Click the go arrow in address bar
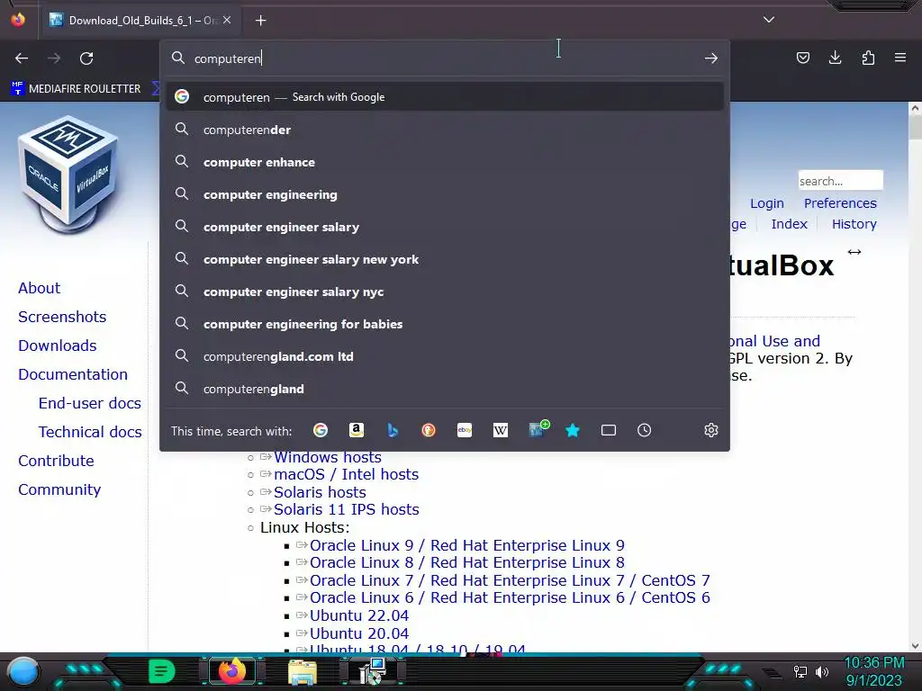This screenshot has width=922, height=691. point(711,58)
